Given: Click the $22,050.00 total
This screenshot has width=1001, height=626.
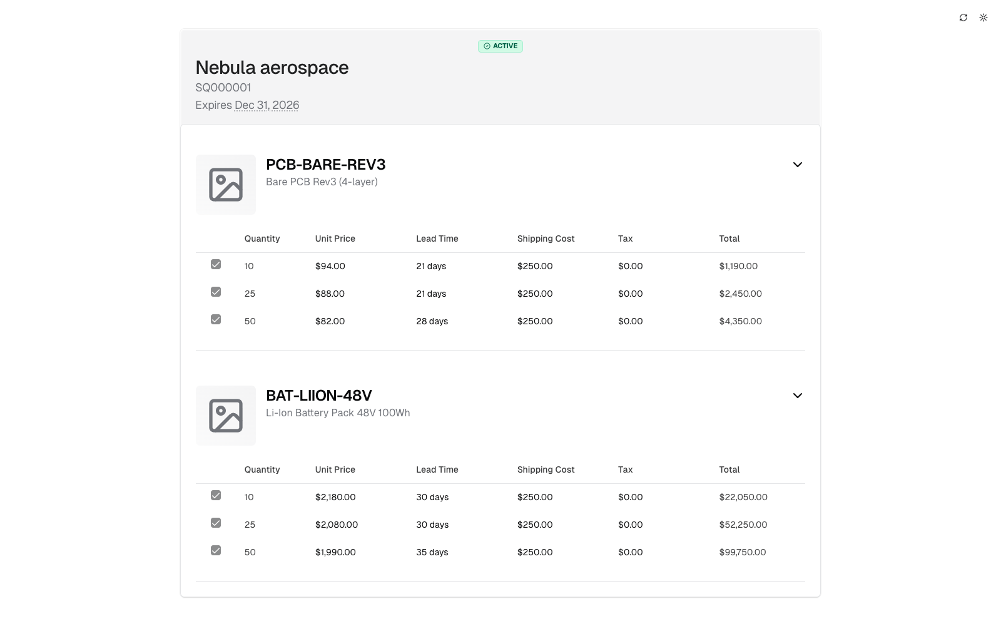Looking at the screenshot, I should (743, 497).
